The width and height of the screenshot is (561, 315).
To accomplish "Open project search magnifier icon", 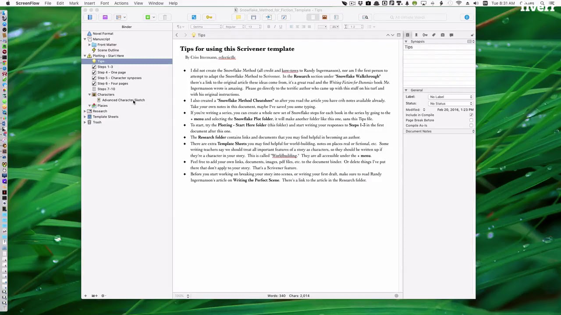I will [x=366, y=17].
